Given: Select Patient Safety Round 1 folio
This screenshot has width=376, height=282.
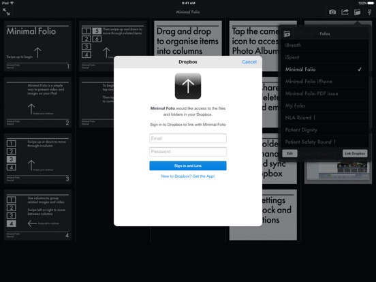Looking at the screenshot, I should [325, 142].
